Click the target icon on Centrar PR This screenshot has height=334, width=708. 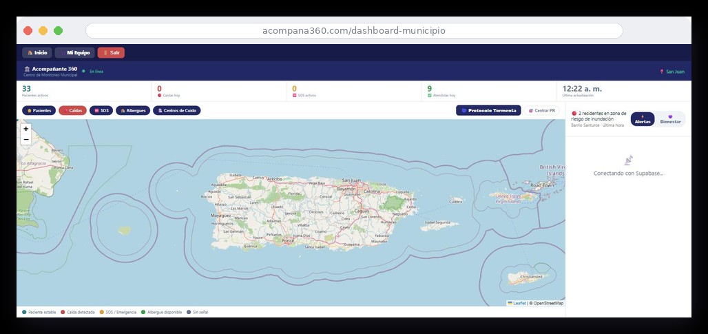tap(530, 111)
